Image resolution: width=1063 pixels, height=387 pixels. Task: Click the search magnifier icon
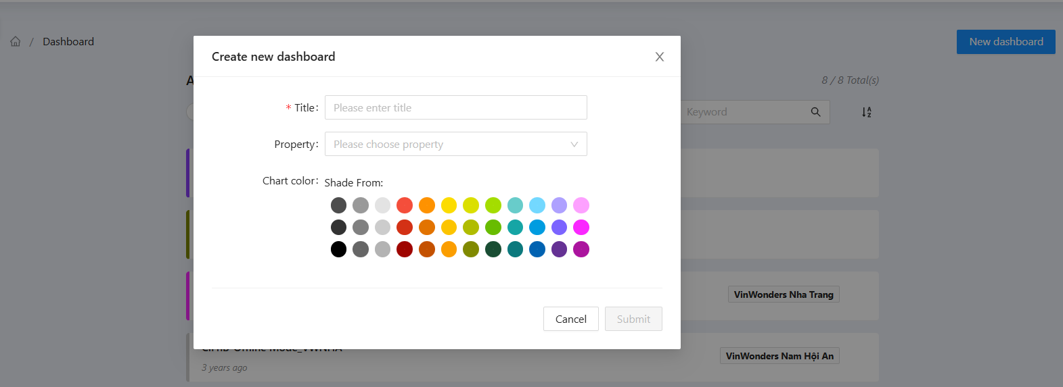click(x=816, y=112)
